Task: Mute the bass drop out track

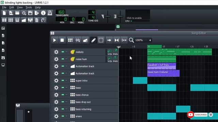Action: tap(63, 102)
